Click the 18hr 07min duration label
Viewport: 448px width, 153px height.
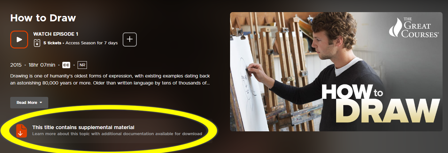pos(42,65)
